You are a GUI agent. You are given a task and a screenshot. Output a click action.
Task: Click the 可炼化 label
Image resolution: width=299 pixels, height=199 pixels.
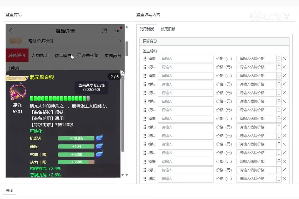pos(36,131)
